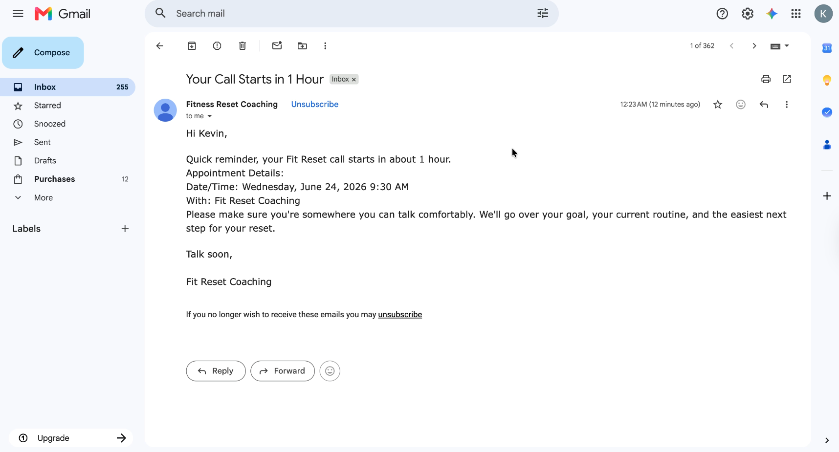Launch Gemini assistant sparkle icon
The width and height of the screenshot is (839, 452).
coord(772,14)
